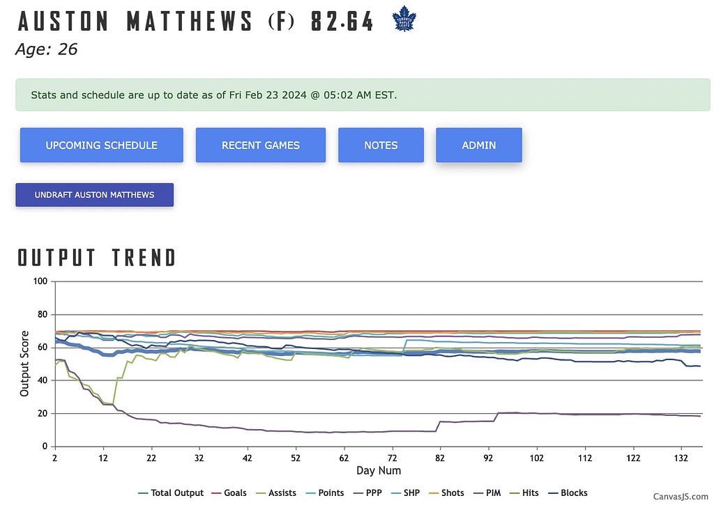Click Day Num 82 axis label

439,458
